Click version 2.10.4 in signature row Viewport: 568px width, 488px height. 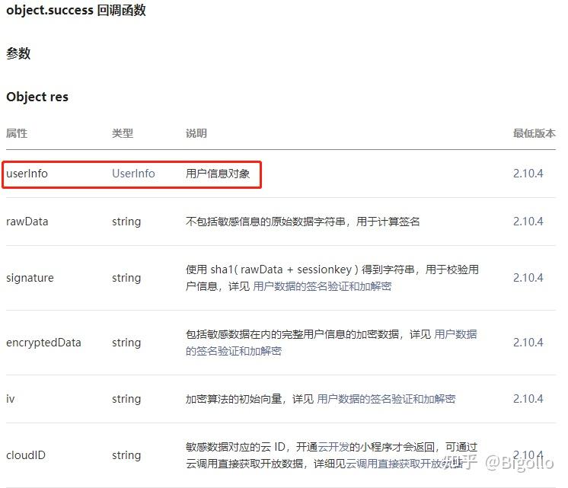(528, 278)
